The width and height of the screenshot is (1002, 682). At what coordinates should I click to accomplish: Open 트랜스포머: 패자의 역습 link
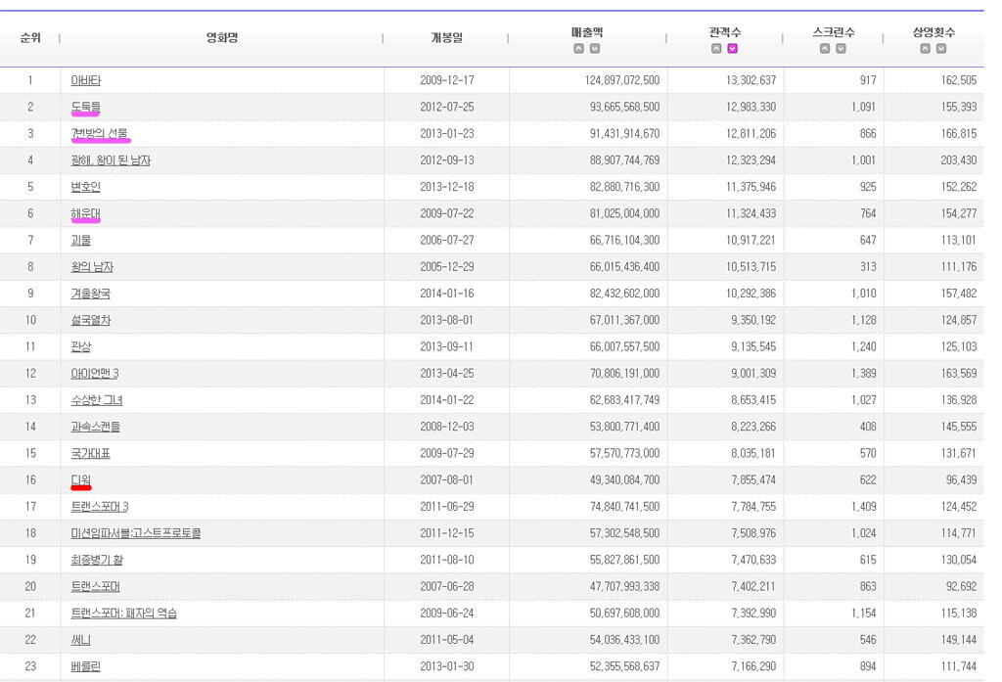124,613
